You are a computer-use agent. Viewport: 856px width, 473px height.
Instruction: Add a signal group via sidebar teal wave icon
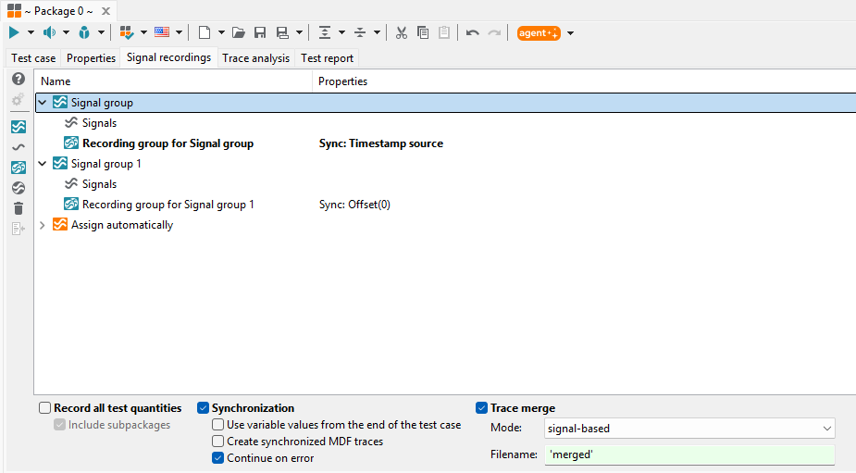coord(18,127)
